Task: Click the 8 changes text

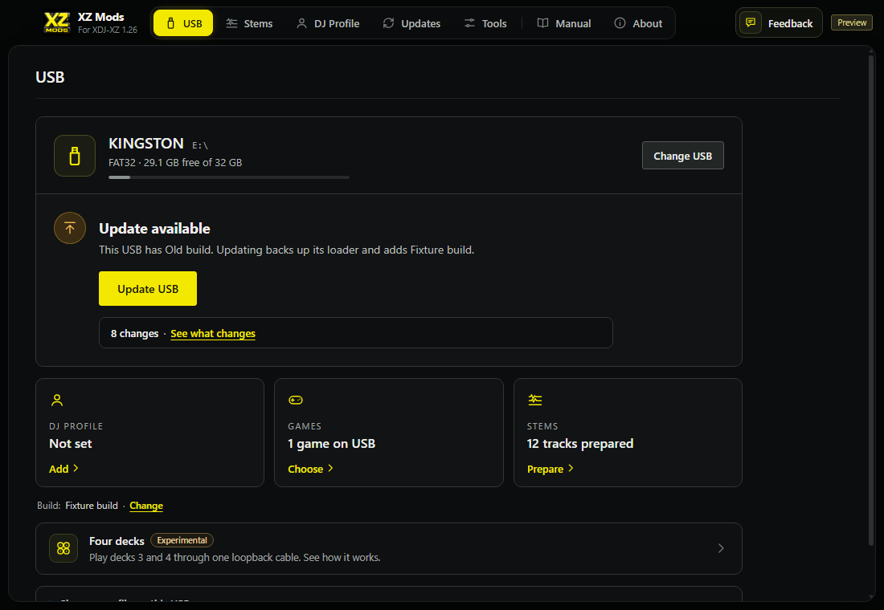Action: 135,333
